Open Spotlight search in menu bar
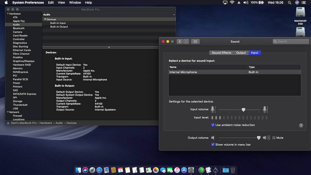The width and height of the screenshot is (311, 175). tap(290, 3)
